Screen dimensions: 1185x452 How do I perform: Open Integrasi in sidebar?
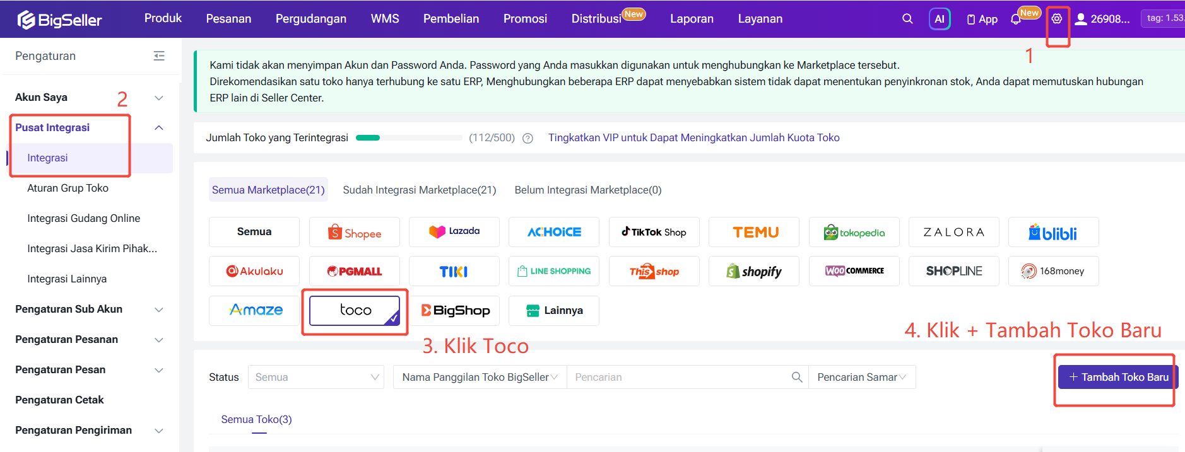tap(47, 158)
